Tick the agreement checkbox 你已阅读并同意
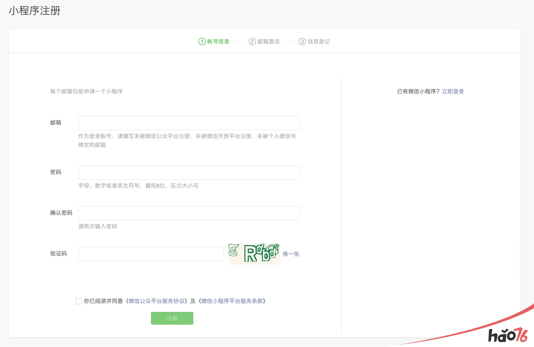 tap(79, 301)
